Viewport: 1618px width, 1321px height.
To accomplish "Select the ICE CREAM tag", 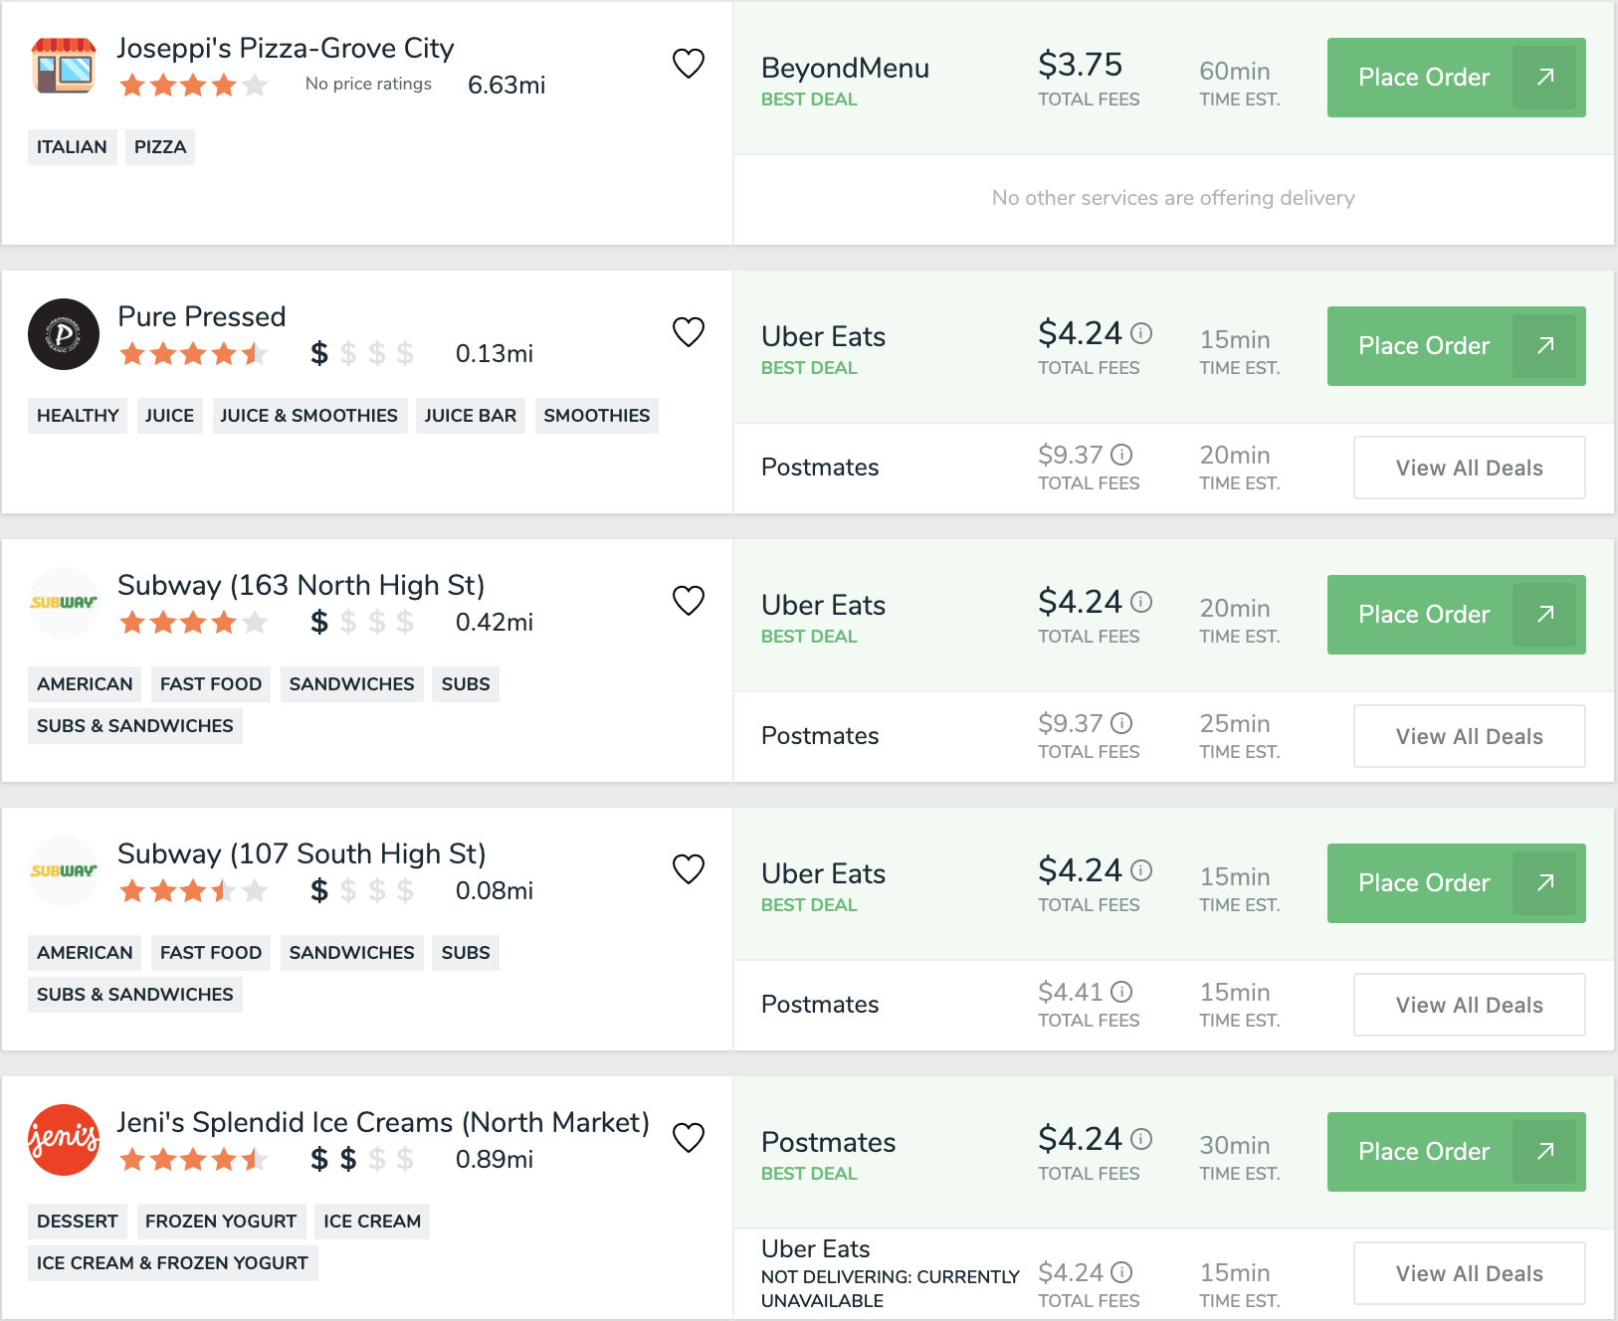I will [x=372, y=1222].
